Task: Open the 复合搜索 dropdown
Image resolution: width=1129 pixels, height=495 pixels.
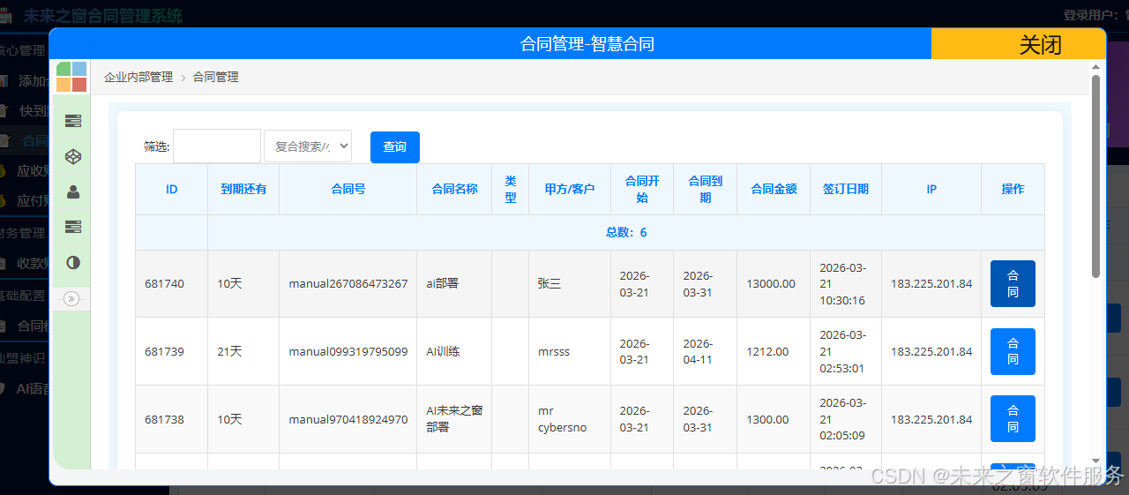Action: [x=308, y=146]
